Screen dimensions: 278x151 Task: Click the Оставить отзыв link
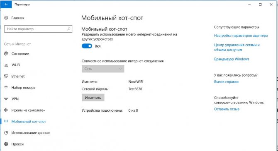click(x=227, y=109)
